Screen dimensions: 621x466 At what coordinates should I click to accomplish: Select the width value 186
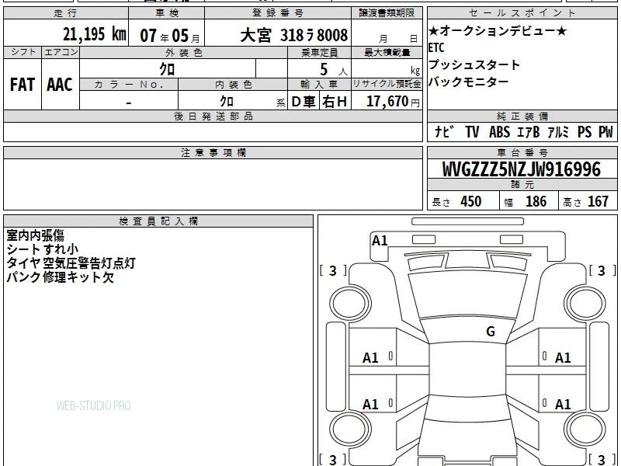click(x=536, y=201)
